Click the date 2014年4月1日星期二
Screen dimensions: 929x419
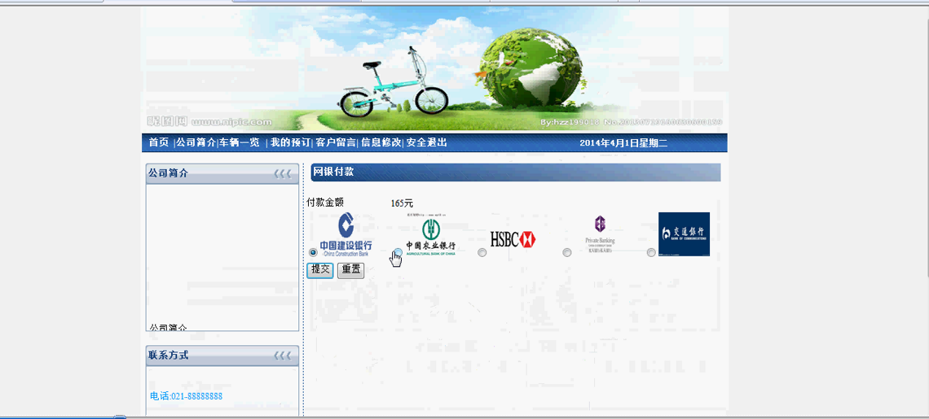(623, 143)
